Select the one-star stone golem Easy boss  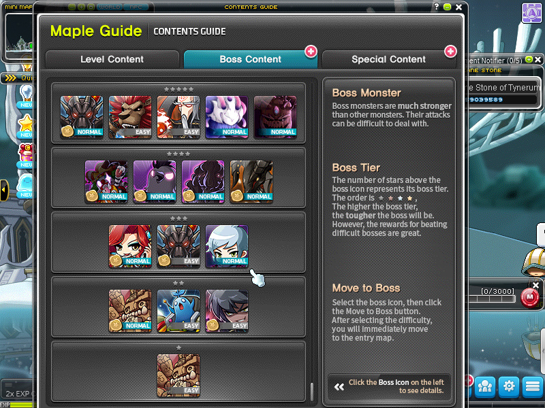(x=178, y=375)
